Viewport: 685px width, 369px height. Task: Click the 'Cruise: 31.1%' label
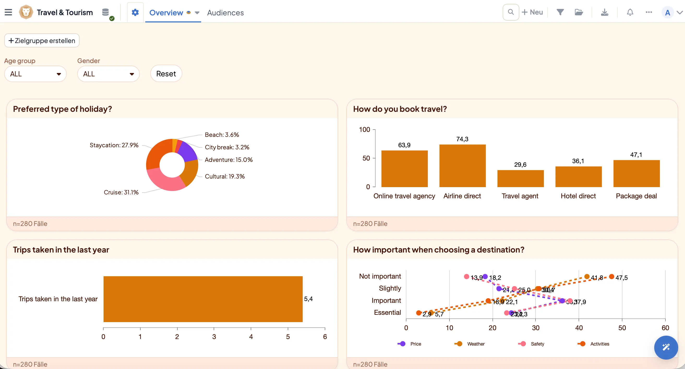point(121,192)
